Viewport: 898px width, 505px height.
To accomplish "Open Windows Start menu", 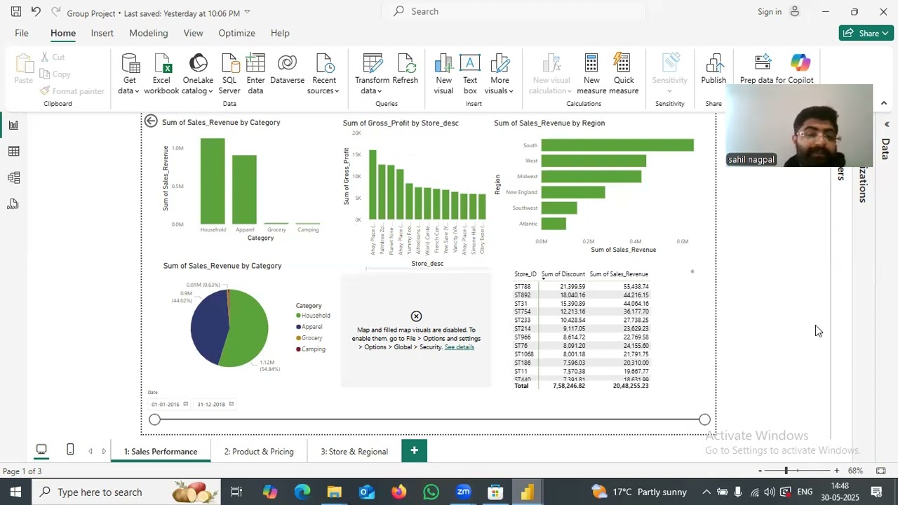I will pos(15,492).
